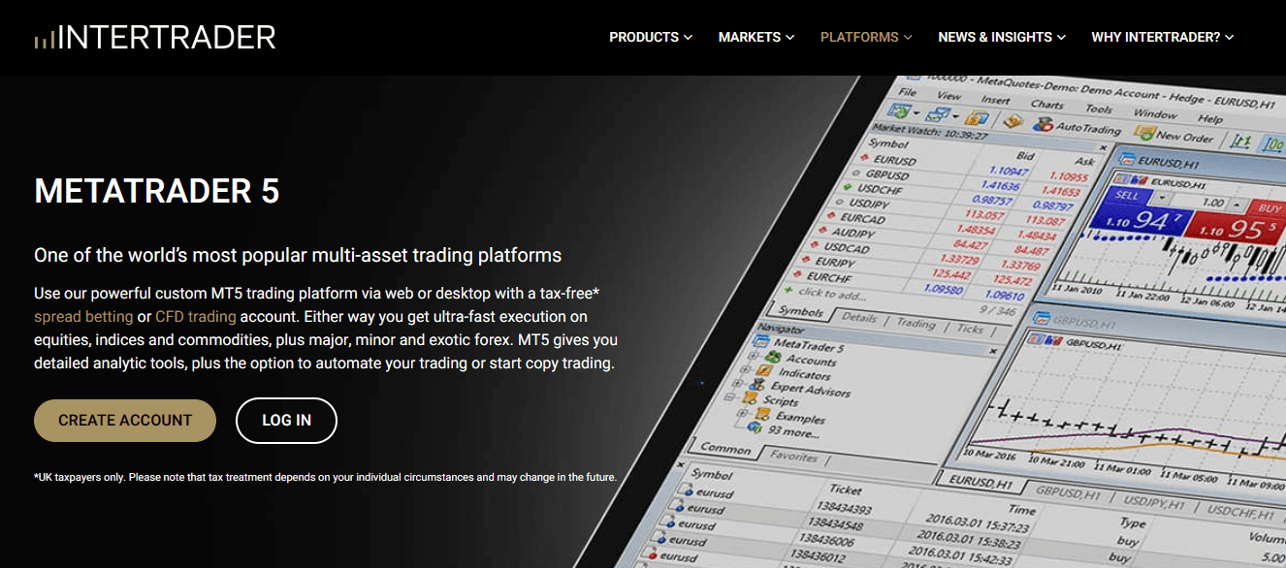
Task: Open the highlighted Platforms menu item
Action: pos(866,37)
